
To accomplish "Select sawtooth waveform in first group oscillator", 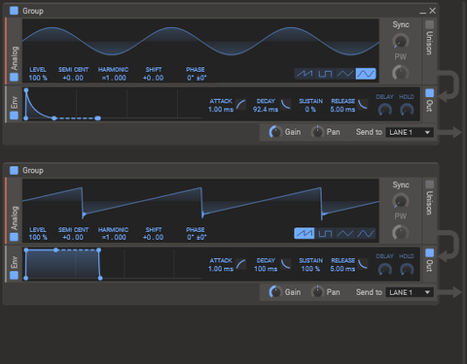I will coord(305,74).
